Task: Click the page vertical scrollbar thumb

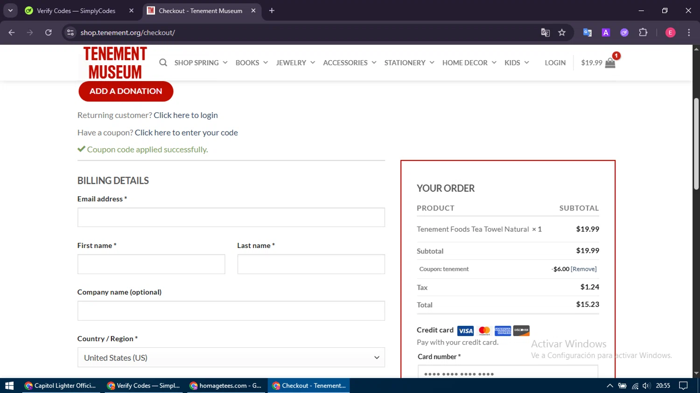Action: (696, 144)
